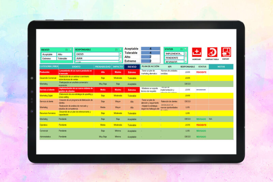
Task: Click the KPI column header
Action: 170,67
